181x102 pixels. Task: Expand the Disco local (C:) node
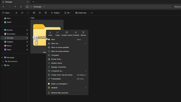coord(3,61)
